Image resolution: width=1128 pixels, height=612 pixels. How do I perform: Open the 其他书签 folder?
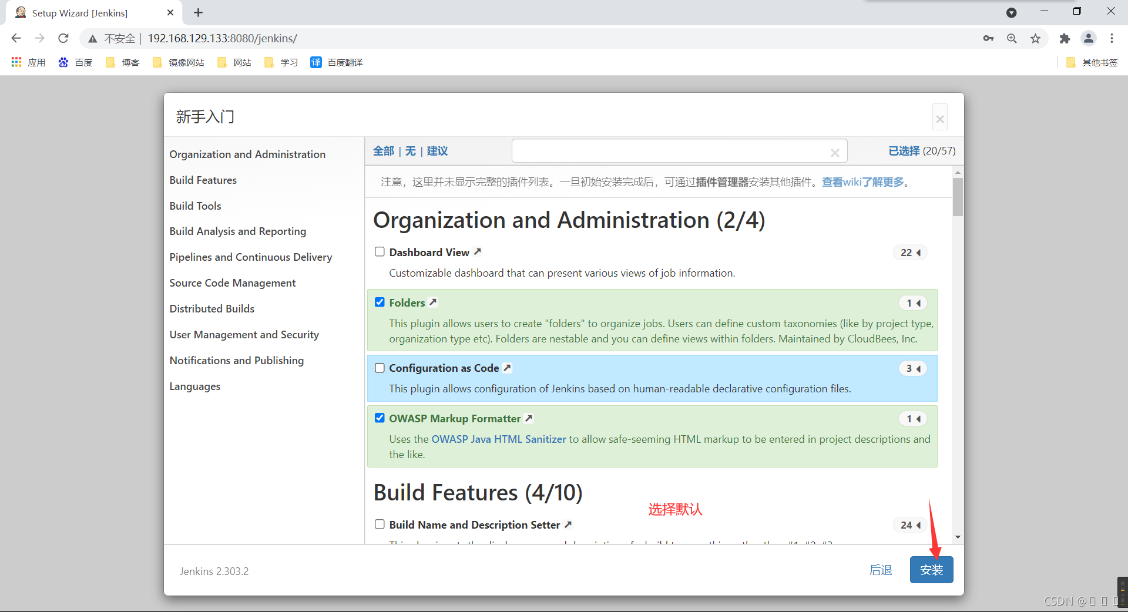pyautogui.click(x=1092, y=62)
